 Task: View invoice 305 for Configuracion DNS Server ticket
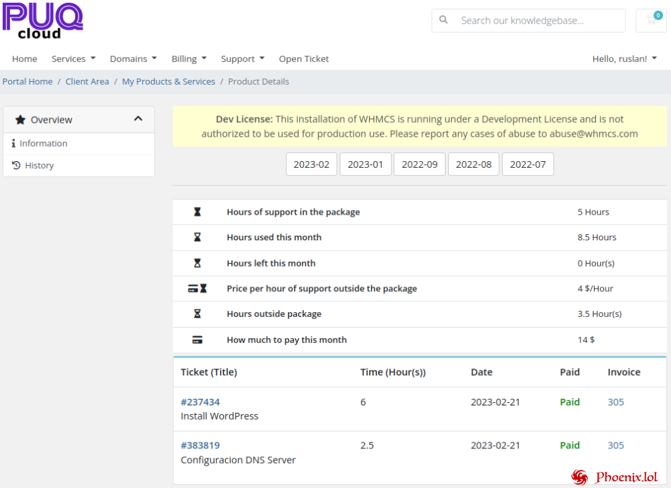coord(615,445)
